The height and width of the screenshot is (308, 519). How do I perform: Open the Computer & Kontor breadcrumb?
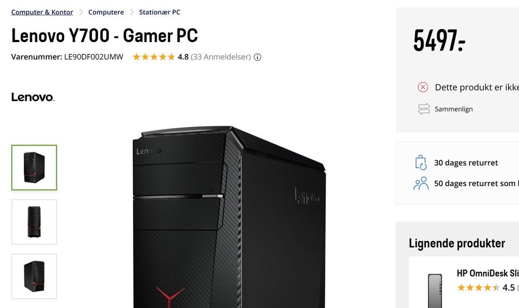tap(42, 12)
